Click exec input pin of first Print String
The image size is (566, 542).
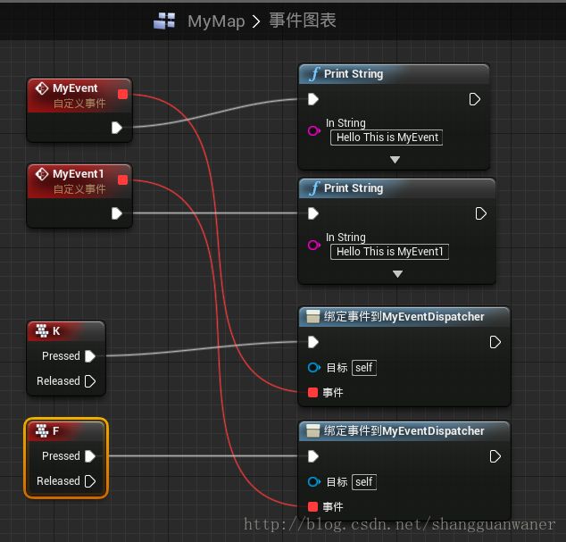point(313,99)
